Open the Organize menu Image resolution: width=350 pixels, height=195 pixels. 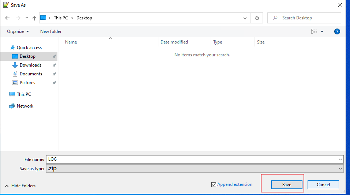tap(18, 31)
